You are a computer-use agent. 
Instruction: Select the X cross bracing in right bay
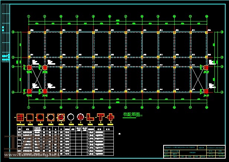[x=198, y=79]
